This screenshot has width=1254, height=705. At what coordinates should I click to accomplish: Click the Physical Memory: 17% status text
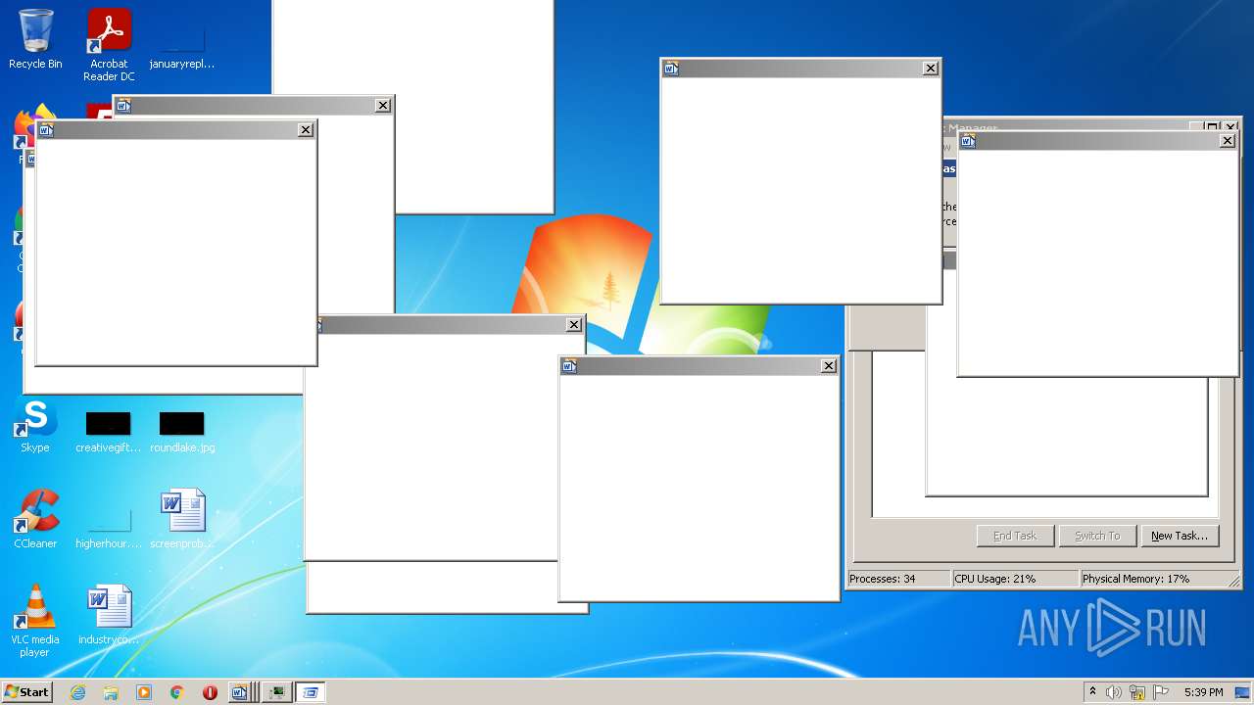pos(1136,579)
